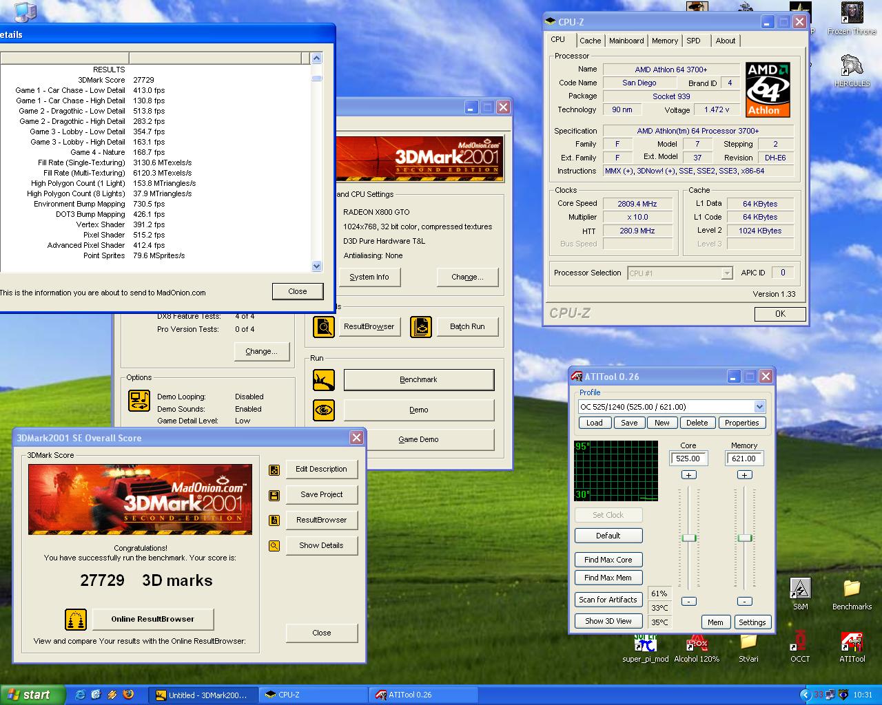Click the Core clock value field

(688, 459)
